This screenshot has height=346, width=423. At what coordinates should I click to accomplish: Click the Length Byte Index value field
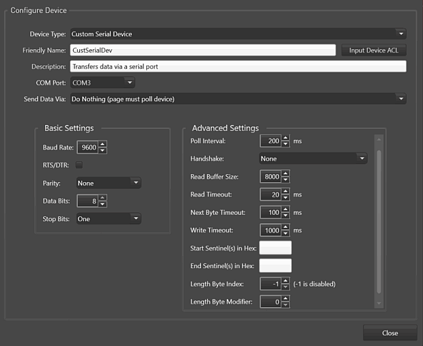[x=271, y=284]
